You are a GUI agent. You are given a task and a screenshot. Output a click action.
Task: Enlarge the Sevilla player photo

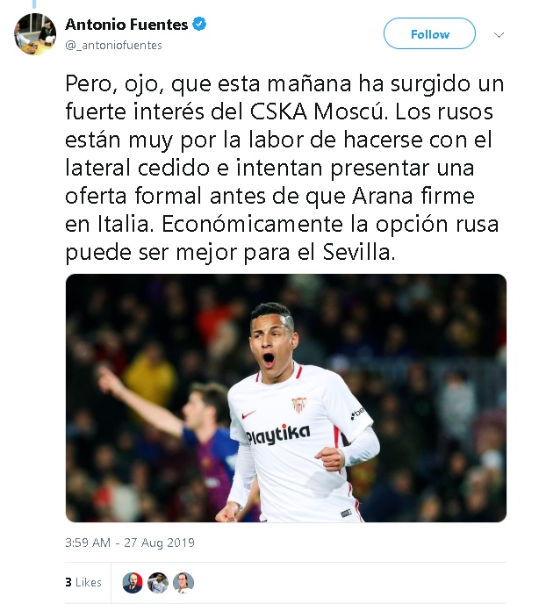click(x=286, y=398)
